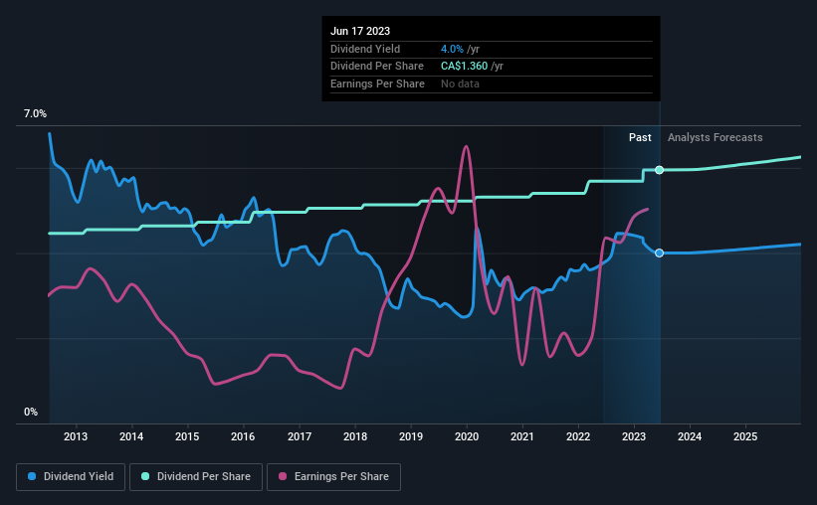The width and height of the screenshot is (817, 505).
Task: Click the pink Earnings Per Share legend dot
Action: point(283,476)
